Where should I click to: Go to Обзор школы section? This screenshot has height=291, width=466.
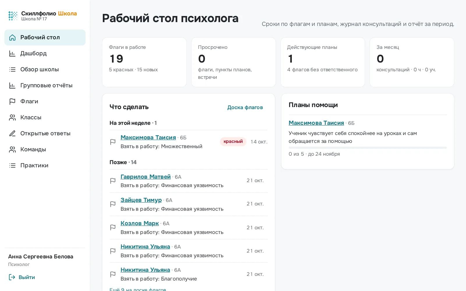45,70
